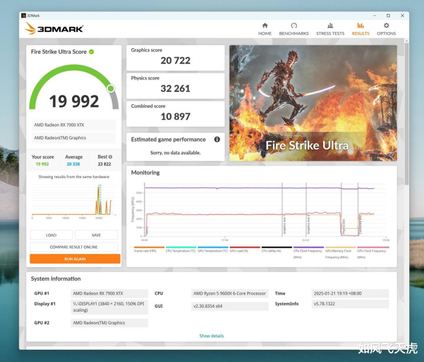
Task: Click COMPARE RESULT ONLINE
Action: [x=74, y=247]
